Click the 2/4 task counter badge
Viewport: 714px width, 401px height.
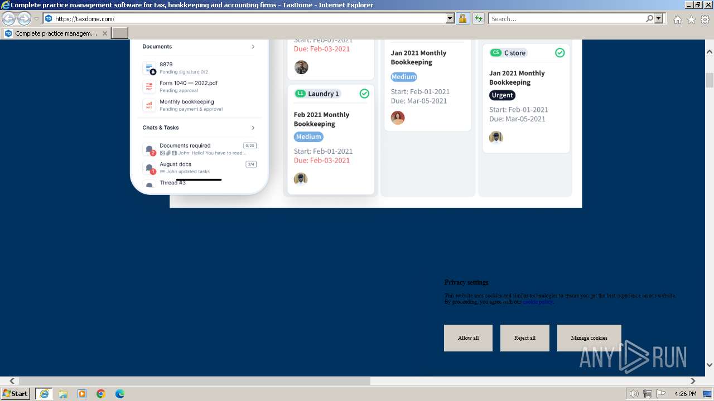coord(251,164)
